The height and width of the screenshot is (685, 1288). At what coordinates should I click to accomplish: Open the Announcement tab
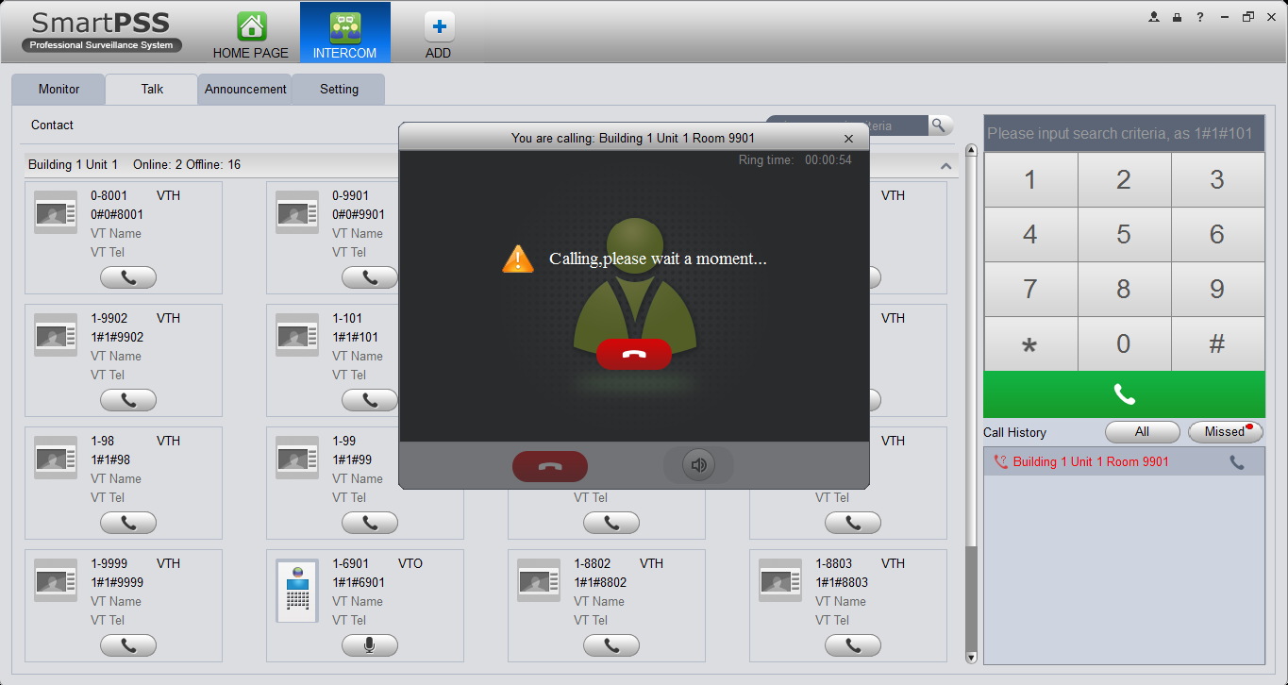click(245, 90)
